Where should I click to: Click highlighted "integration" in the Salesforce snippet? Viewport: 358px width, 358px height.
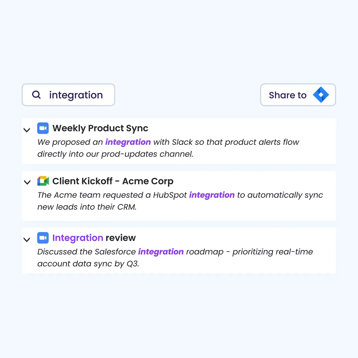pyautogui.click(x=161, y=252)
